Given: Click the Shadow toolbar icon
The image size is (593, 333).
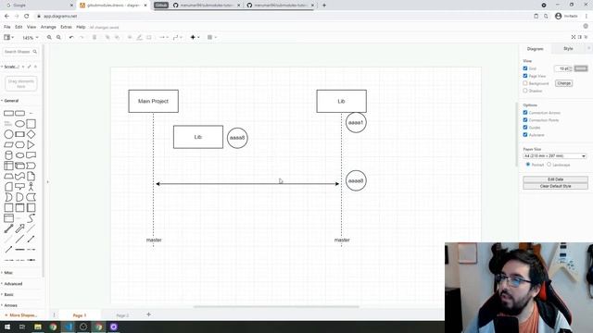Looking at the screenshot, I should tap(149, 37).
